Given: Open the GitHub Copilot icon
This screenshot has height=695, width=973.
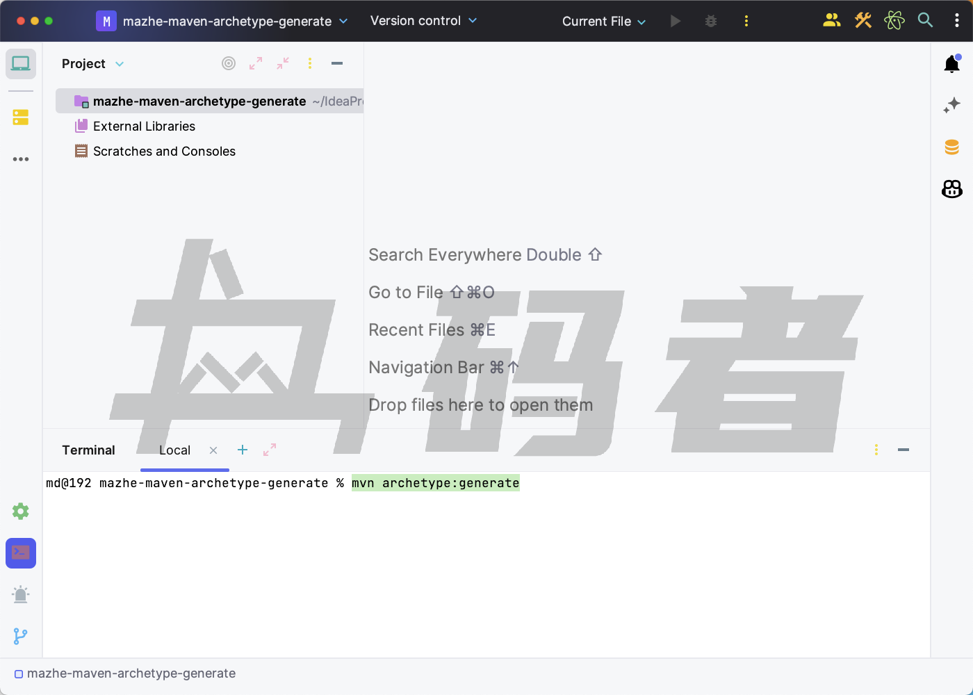Looking at the screenshot, I should coord(951,188).
